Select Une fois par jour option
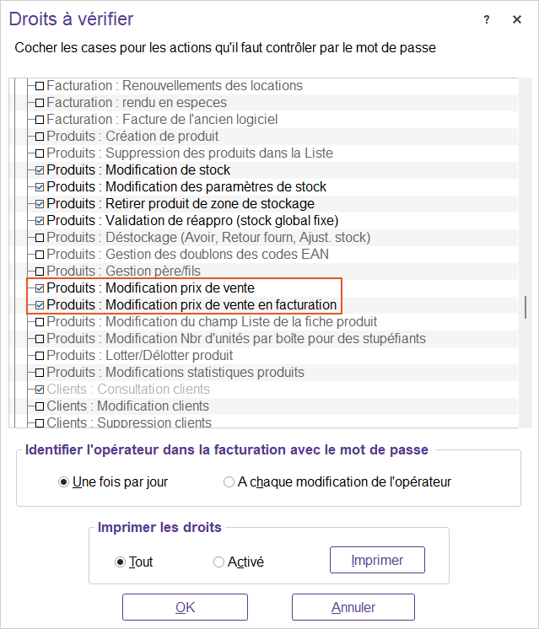This screenshot has height=629, width=539. pos(63,482)
